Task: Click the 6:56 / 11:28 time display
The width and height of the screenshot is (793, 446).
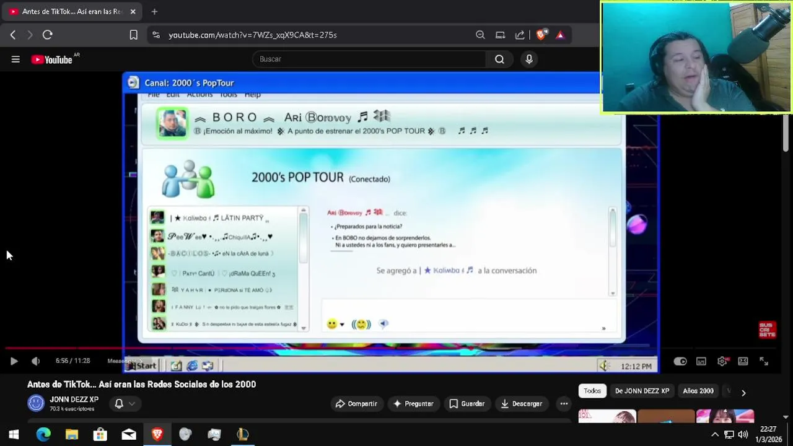Action: (x=72, y=361)
